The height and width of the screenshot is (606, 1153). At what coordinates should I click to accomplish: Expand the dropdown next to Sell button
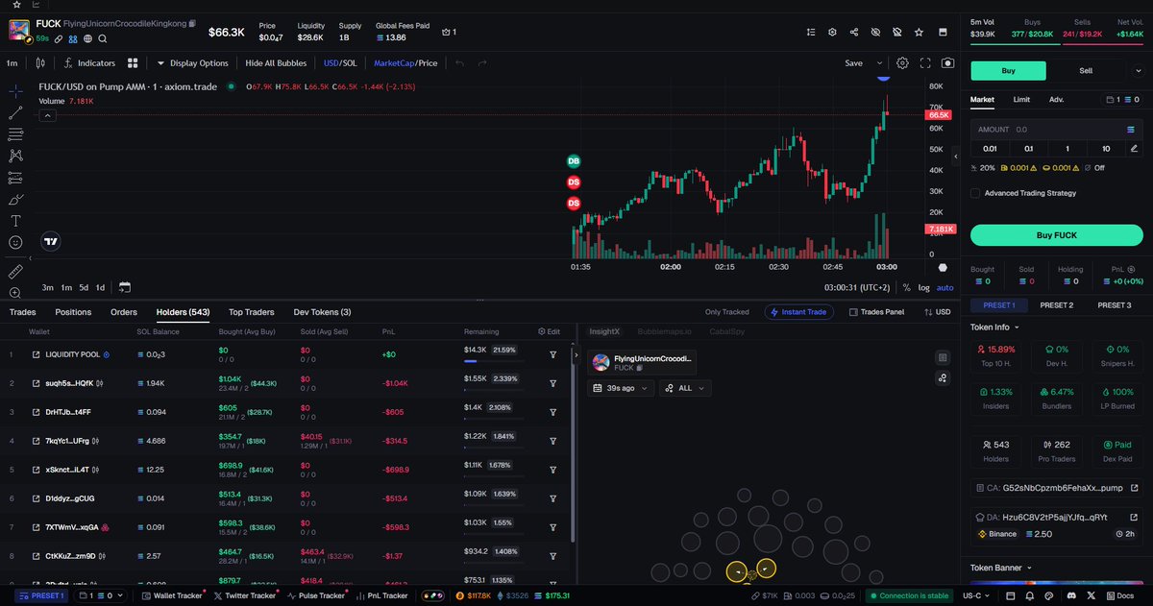coord(1137,70)
